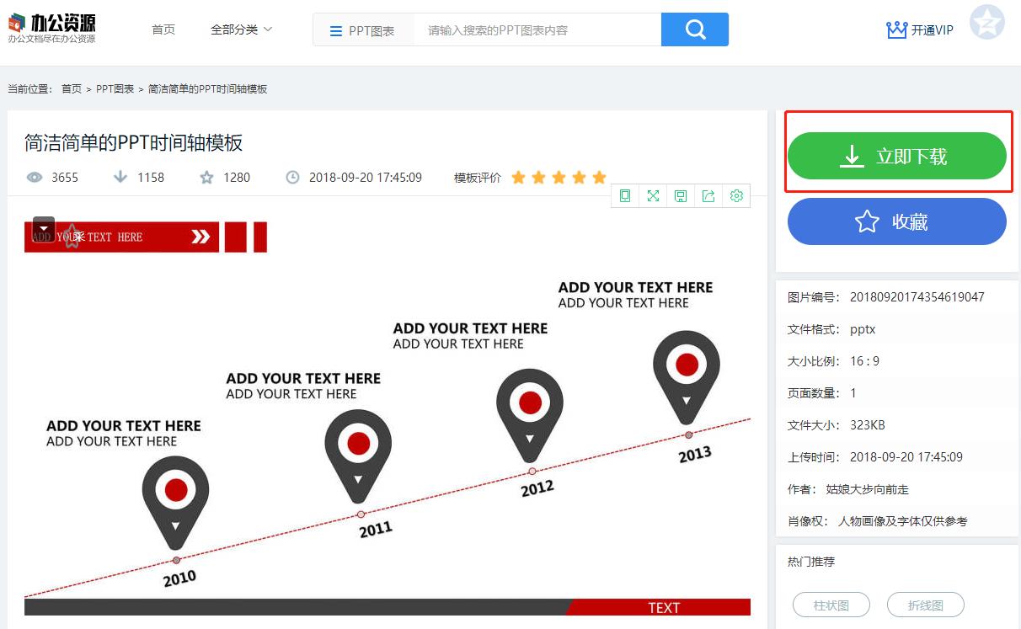The width and height of the screenshot is (1021, 629).
Task: Click the search magnifier button
Action: point(694,29)
